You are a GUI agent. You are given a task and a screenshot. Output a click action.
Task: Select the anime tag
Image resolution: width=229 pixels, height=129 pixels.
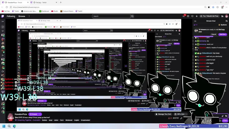(56, 120)
